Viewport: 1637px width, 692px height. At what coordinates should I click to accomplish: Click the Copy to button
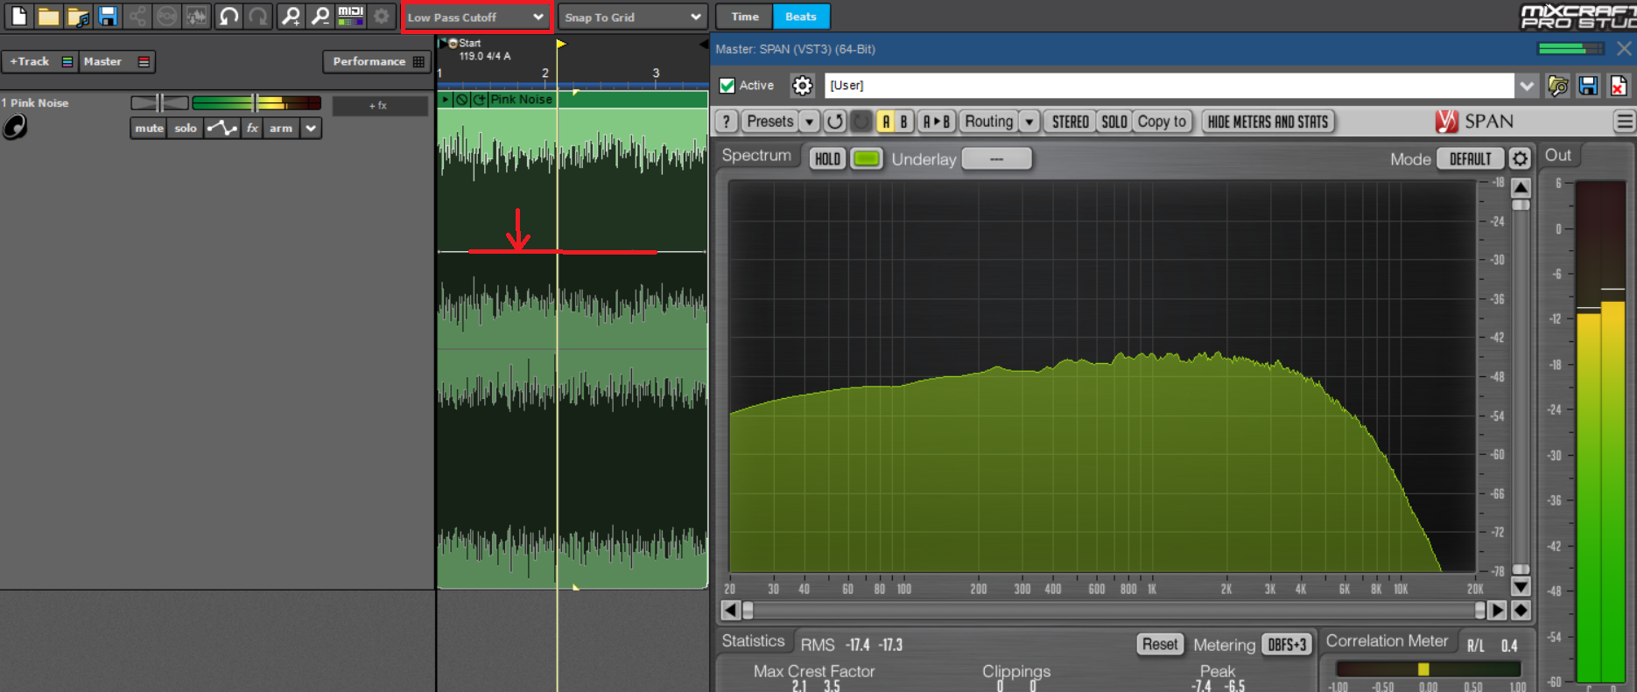1162,122
